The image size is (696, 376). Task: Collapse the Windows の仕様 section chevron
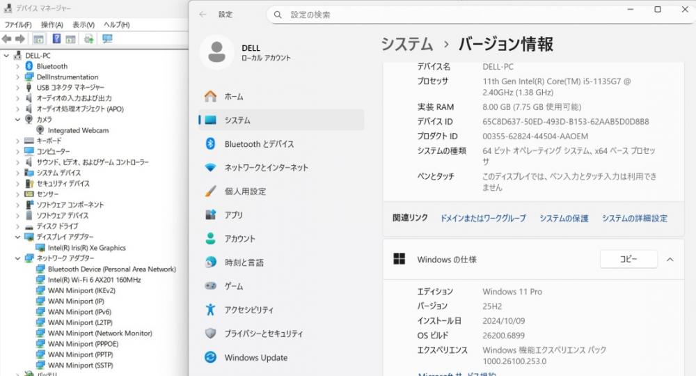coord(670,259)
